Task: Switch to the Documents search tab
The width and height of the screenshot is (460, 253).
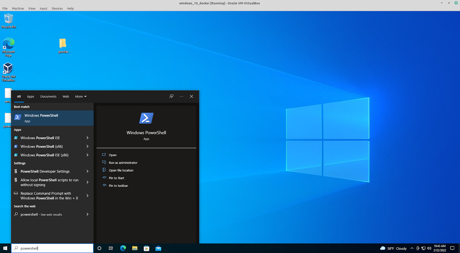Action: pyautogui.click(x=48, y=97)
